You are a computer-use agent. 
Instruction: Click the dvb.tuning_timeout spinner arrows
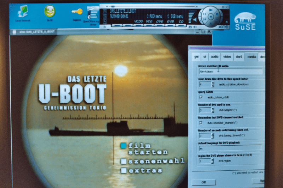click(213, 136)
